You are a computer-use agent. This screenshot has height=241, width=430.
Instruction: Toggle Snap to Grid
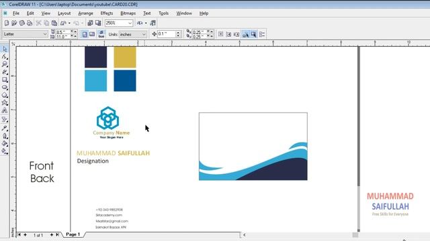point(220,34)
